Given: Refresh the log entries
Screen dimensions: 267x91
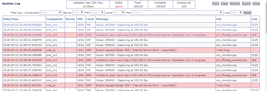Looking at the screenshot, I should [235, 4].
